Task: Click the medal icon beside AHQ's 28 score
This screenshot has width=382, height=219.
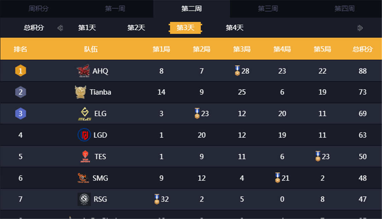Action: (x=237, y=71)
